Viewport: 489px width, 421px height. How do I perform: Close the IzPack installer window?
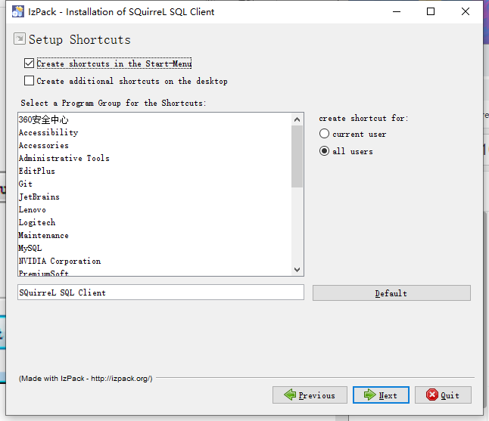pos(466,11)
